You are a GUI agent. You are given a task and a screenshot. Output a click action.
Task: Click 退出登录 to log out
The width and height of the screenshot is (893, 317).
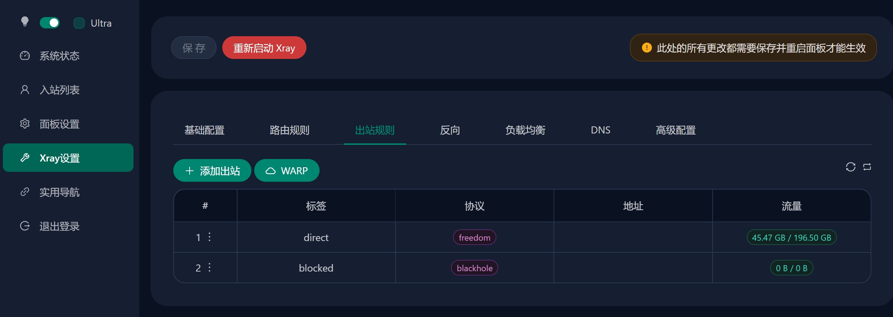pyautogui.click(x=59, y=226)
